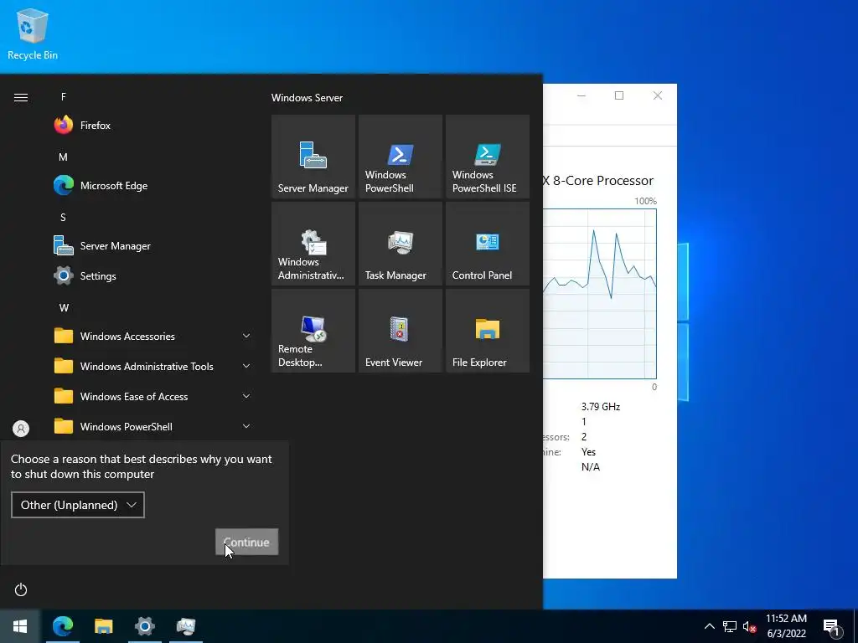
Task: Click the network icon in system tray
Action: tap(730, 626)
